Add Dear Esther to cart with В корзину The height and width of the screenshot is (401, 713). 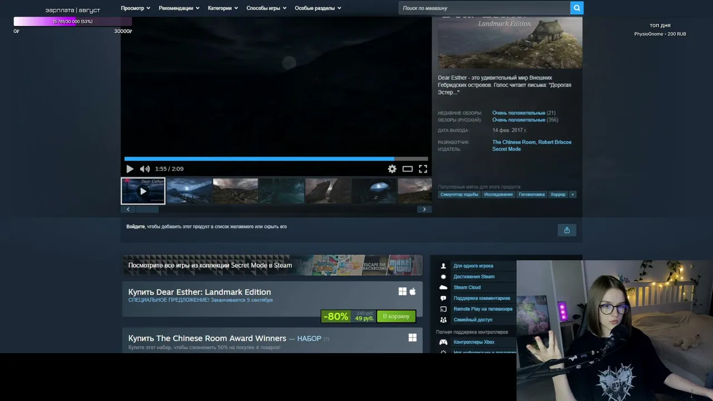coord(396,316)
